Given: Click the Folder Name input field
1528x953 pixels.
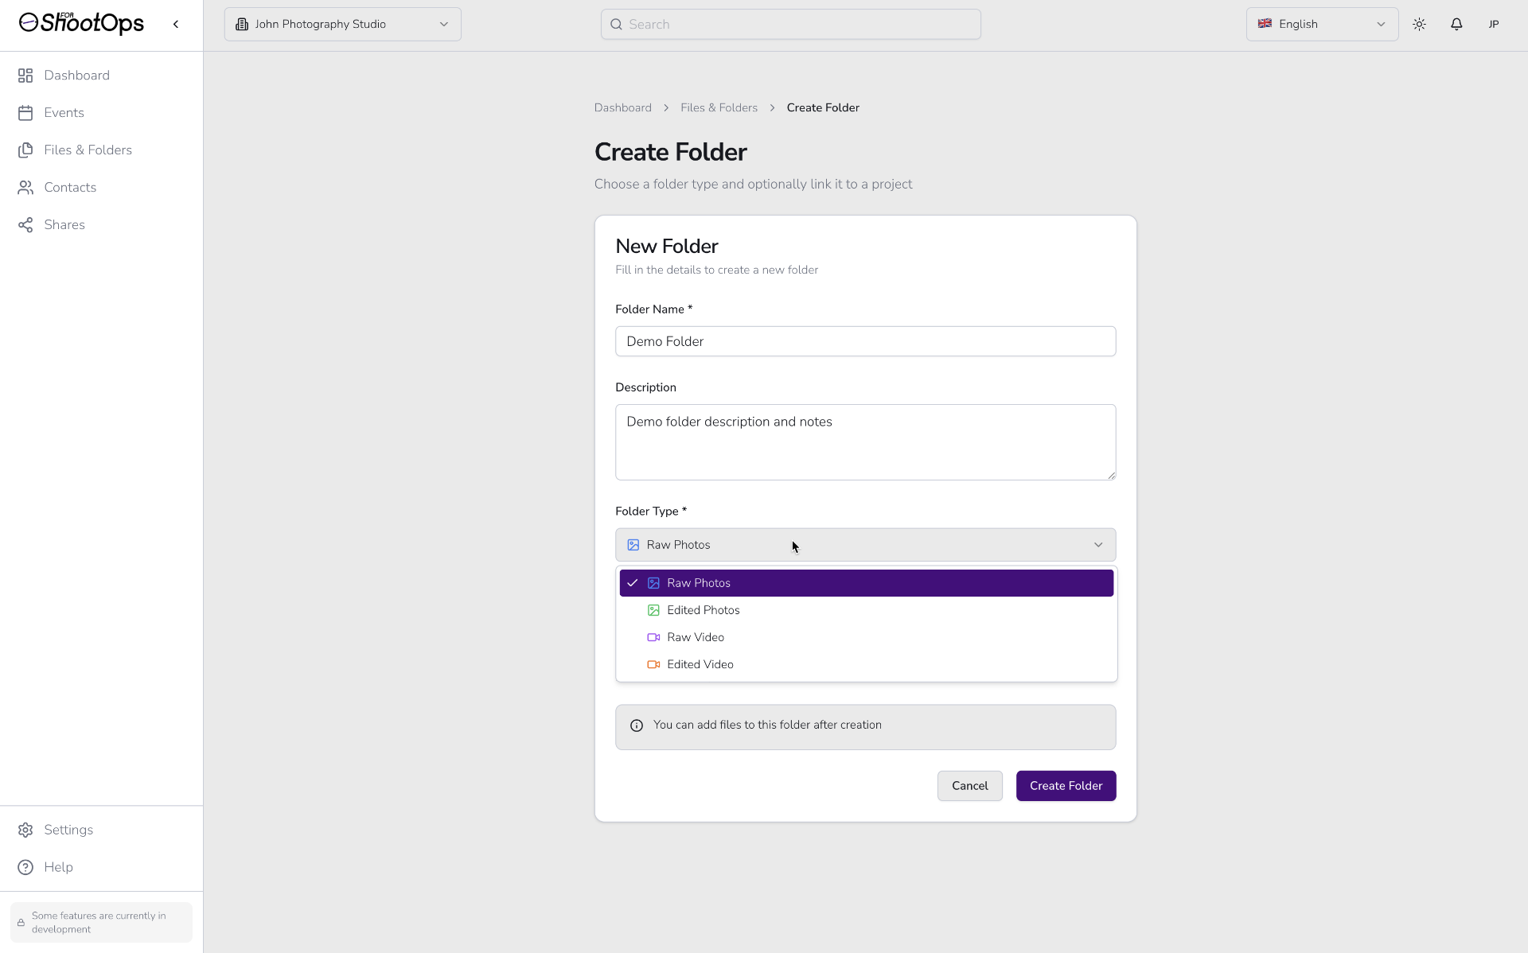Looking at the screenshot, I should (x=865, y=341).
